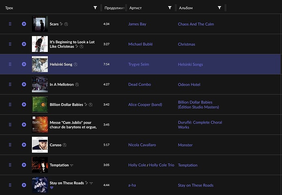Open the filter for the Альбом column
Screen dimensions: 282x195
[219, 8]
